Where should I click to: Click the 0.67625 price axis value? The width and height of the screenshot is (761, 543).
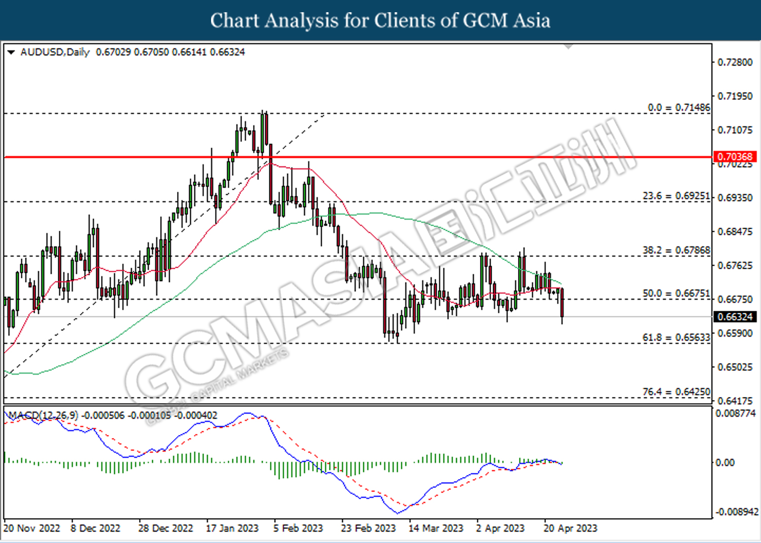point(735,265)
